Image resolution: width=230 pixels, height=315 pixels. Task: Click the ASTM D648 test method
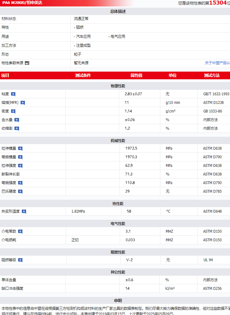coord(212,211)
